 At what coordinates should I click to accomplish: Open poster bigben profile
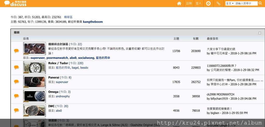click(x=215, y=113)
